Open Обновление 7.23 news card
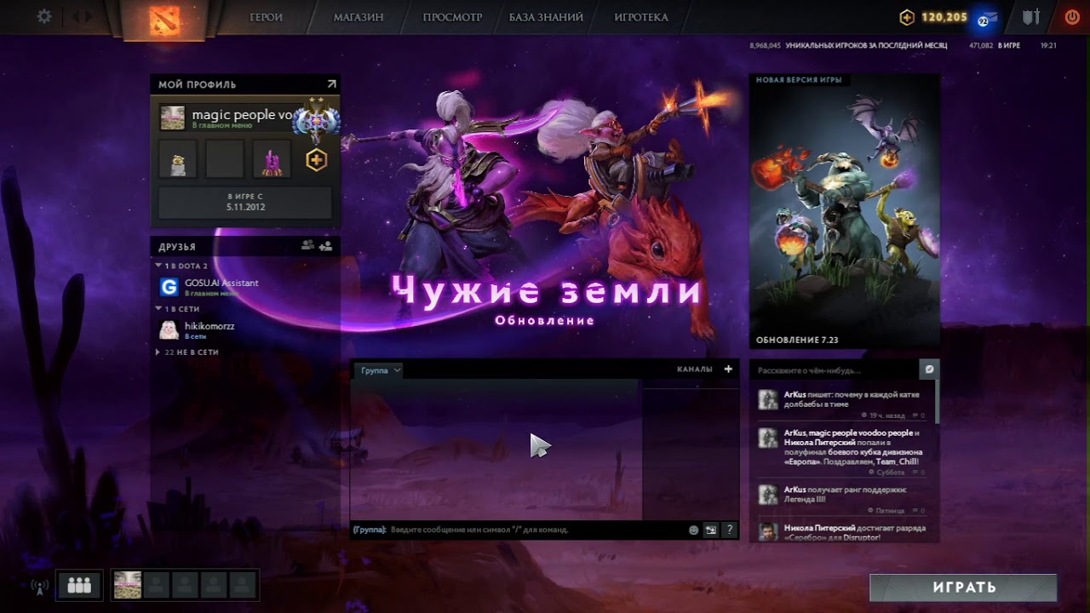This screenshot has width=1090, height=613. pos(845,211)
